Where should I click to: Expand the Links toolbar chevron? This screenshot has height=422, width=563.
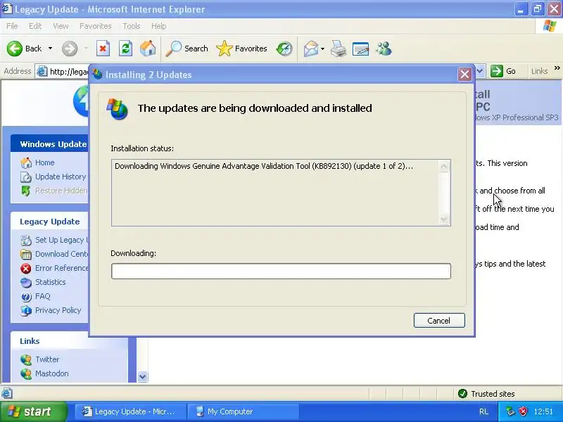[x=557, y=68]
